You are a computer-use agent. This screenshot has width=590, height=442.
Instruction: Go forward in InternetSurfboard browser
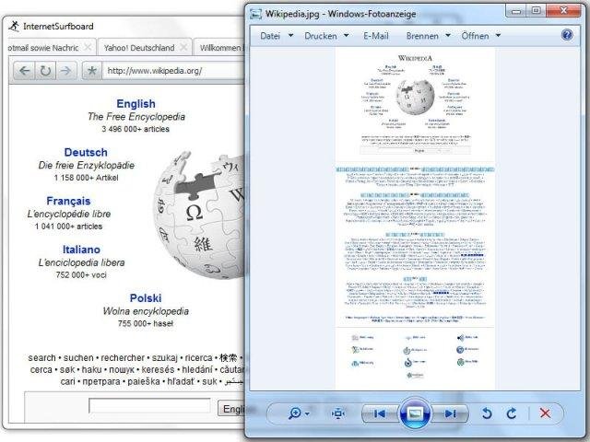coord(65,70)
